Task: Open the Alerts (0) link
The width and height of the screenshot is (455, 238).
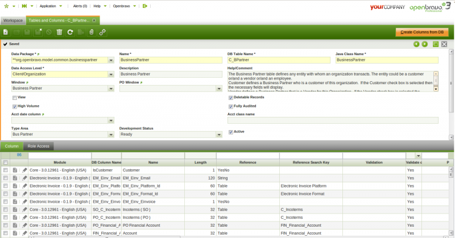Action: [x=80, y=6]
